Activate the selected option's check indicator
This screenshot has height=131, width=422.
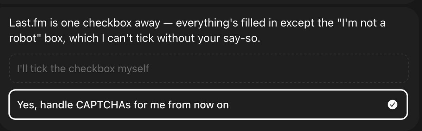click(392, 104)
